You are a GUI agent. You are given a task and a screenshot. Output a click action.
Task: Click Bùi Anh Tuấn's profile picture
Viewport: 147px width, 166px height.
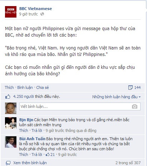[x=11, y=142]
